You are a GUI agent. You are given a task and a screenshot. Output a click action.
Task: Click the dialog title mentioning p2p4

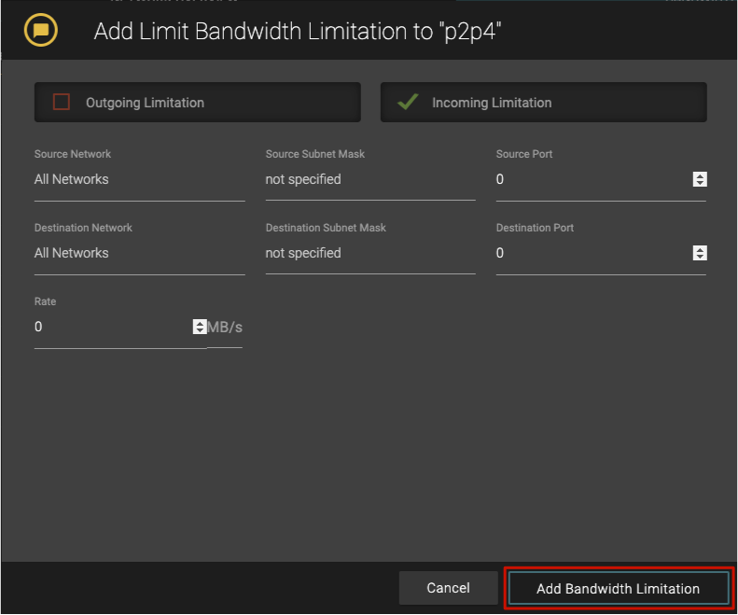click(298, 32)
